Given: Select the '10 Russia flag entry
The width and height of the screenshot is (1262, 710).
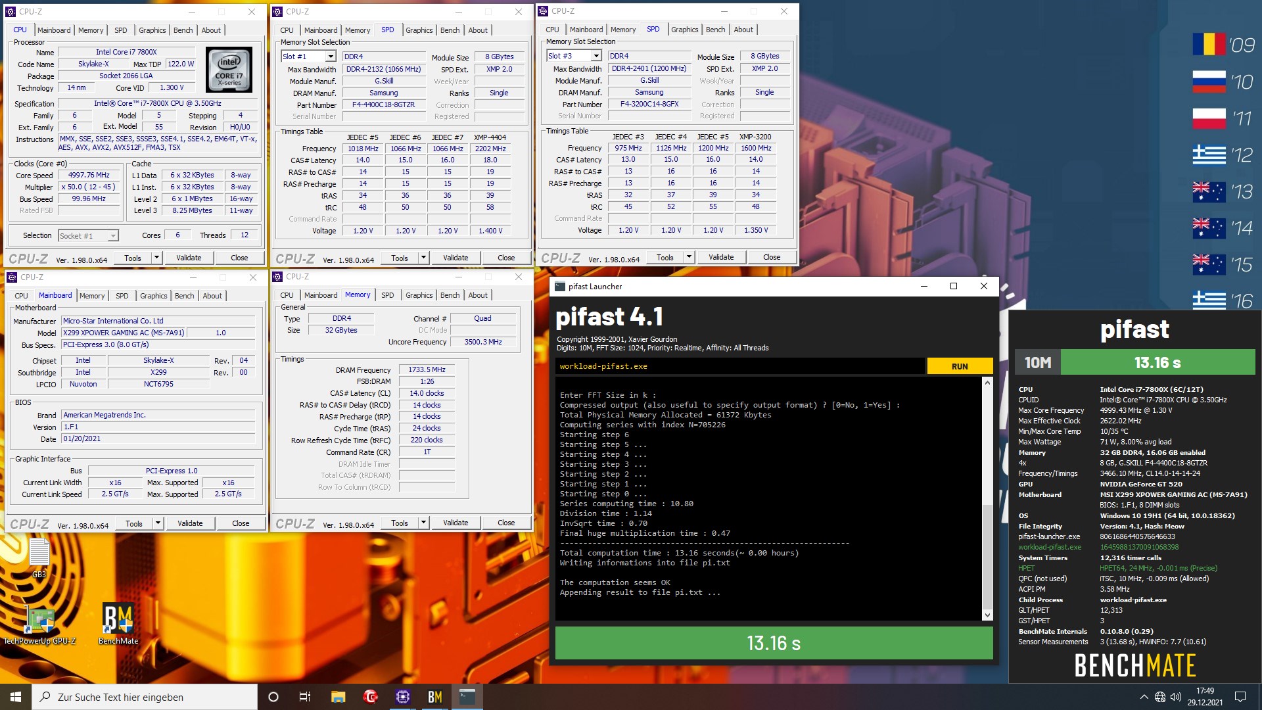Looking at the screenshot, I should [1223, 82].
